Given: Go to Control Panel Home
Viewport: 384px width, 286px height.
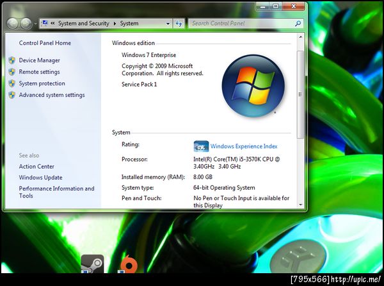Looking at the screenshot, I should 45,43.
